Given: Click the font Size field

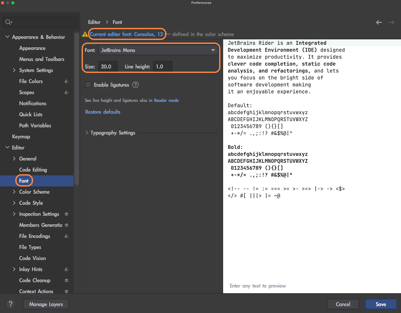Looking at the screenshot, I should coord(108,67).
